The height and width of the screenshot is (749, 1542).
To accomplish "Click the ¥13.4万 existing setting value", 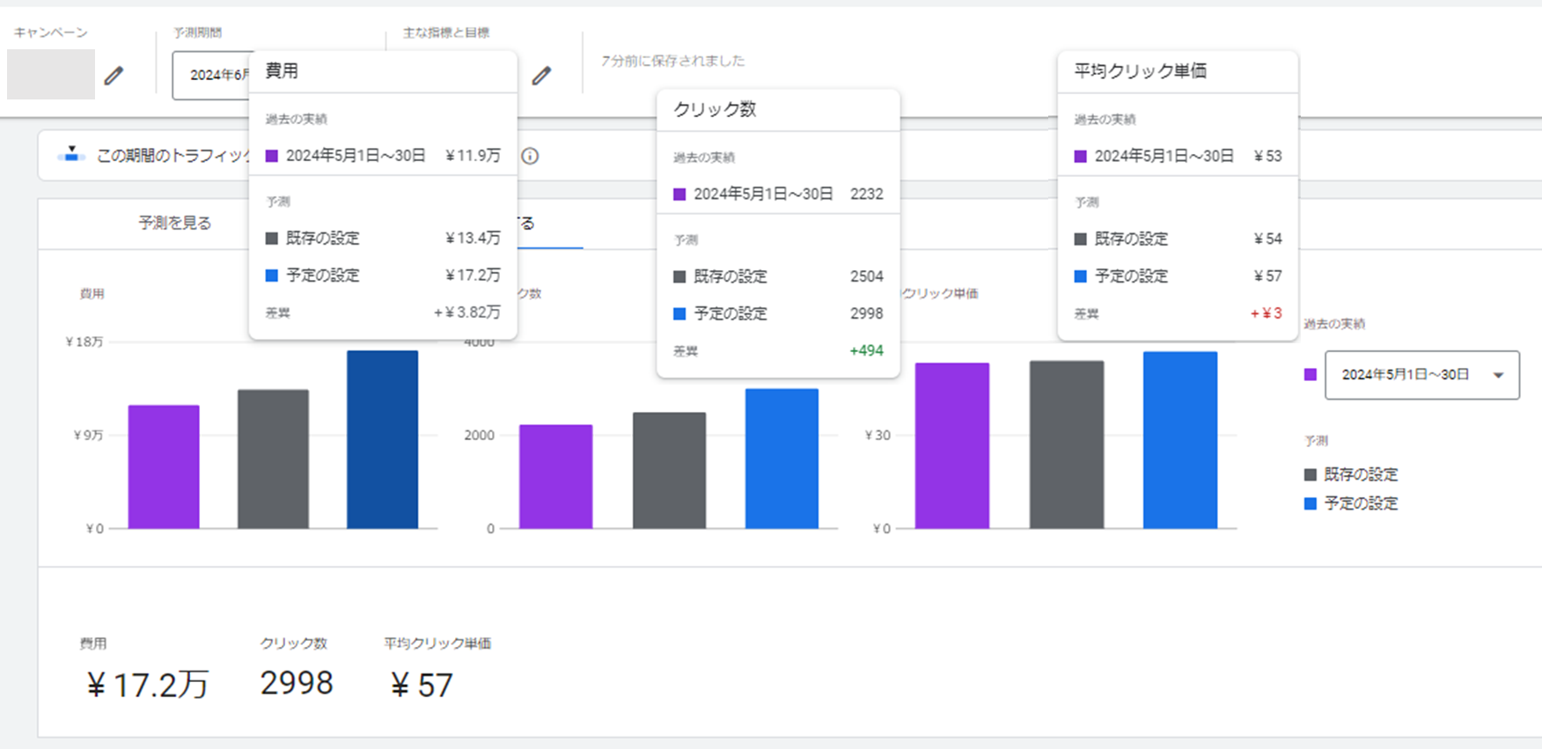I will click(473, 239).
